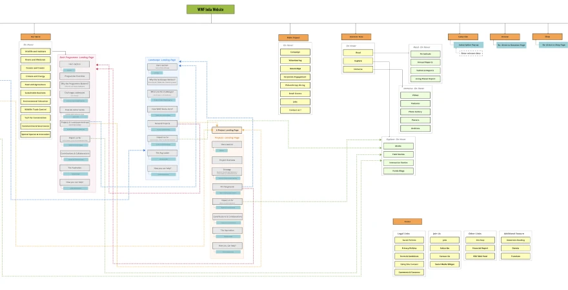
Task: Select the Social Media Widget box
Action: point(445,264)
